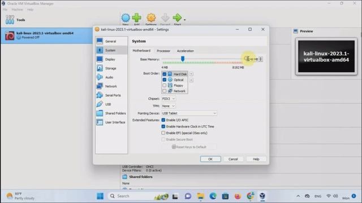The width and height of the screenshot is (362, 203).
Task: Open weather widget on taskbar
Action: (20, 196)
